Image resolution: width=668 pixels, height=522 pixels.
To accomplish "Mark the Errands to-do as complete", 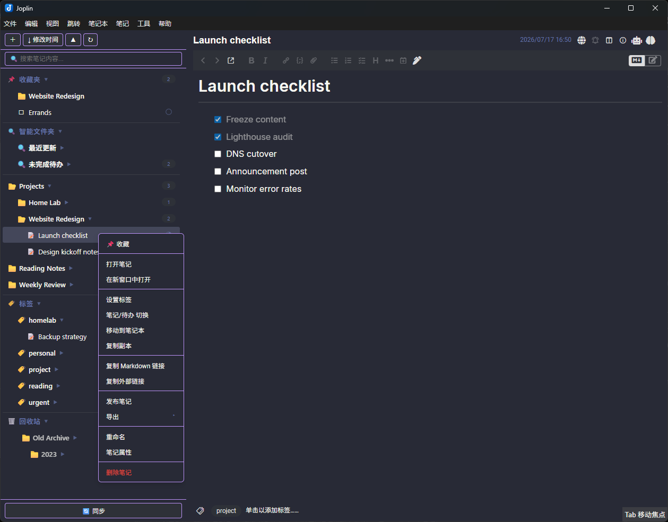I will point(169,112).
